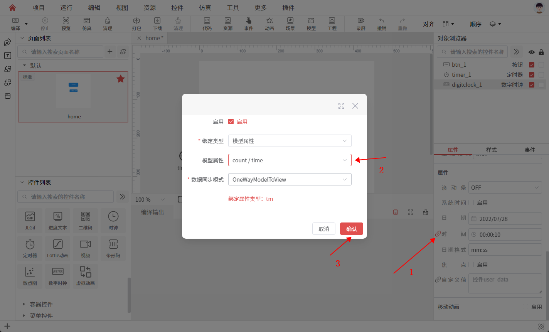This screenshot has height=332, width=549.
Task: Toggle visibility checkbox for timer_1
Action: [532, 75]
